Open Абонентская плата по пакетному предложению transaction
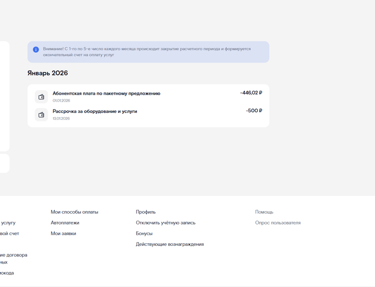 coord(106,94)
